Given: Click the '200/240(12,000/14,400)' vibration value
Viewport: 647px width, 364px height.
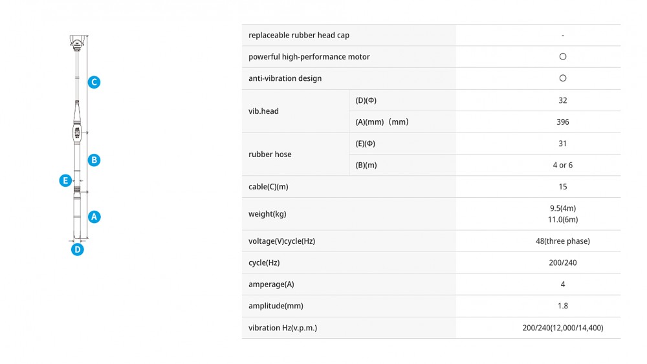Looking at the screenshot, I should pyautogui.click(x=562, y=328).
